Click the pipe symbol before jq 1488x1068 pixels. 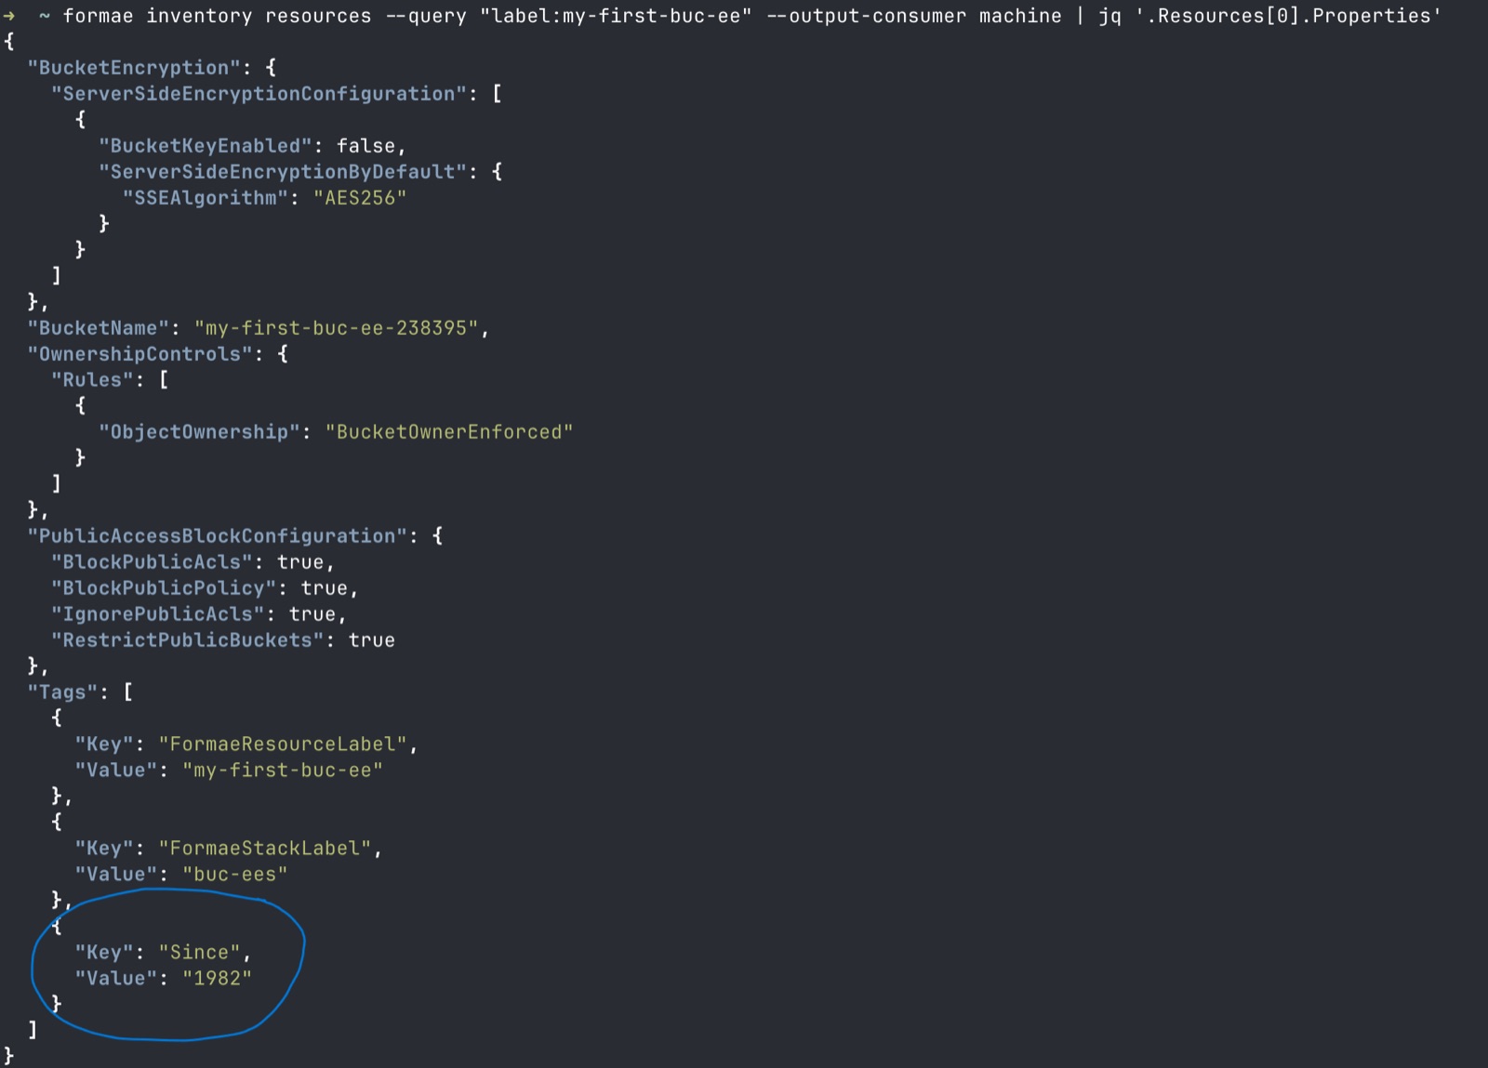[1080, 16]
